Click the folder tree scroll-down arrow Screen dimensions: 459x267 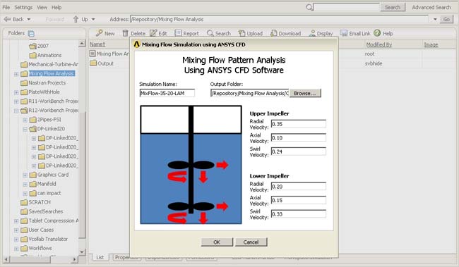click(x=82, y=252)
